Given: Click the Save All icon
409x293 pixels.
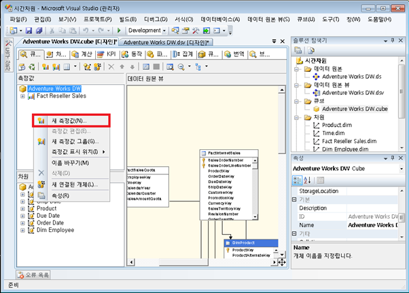Looking at the screenshot, I should [39, 31].
